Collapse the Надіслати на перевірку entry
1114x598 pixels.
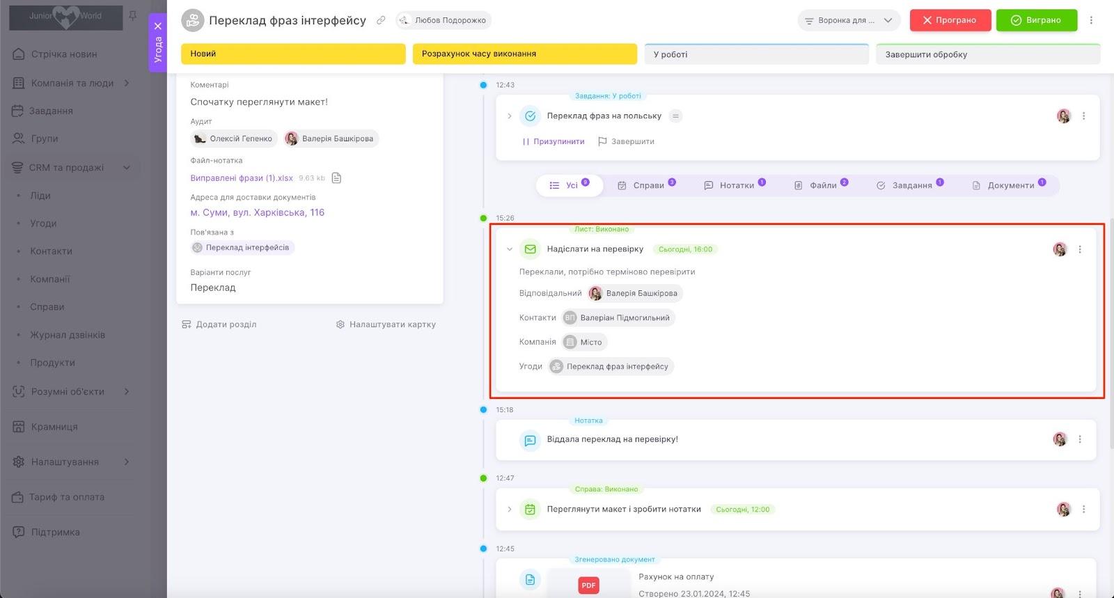[510, 249]
